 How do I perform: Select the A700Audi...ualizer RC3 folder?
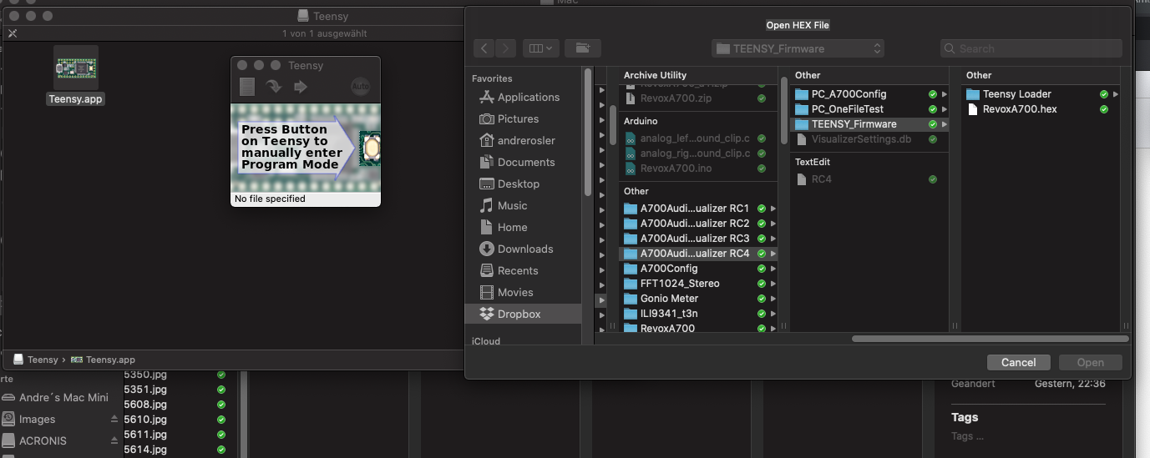tap(697, 238)
